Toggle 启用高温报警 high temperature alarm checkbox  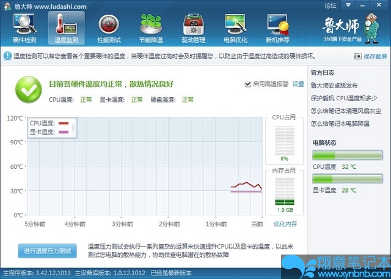pyautogui.click(x=247, y=84)
